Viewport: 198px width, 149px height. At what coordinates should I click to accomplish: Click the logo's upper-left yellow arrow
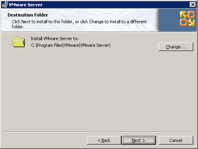(x=183, y=15)
